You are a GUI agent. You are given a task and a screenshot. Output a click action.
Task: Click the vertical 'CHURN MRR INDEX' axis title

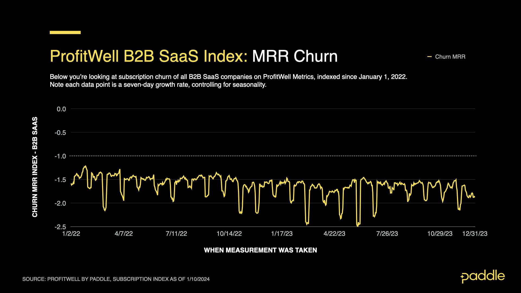35,167
